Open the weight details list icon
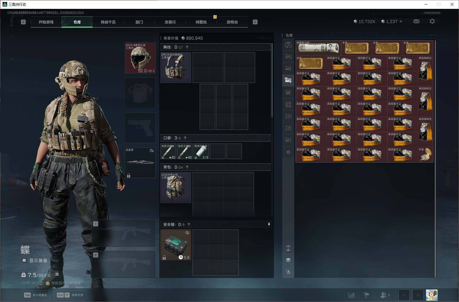 point(57,274)
